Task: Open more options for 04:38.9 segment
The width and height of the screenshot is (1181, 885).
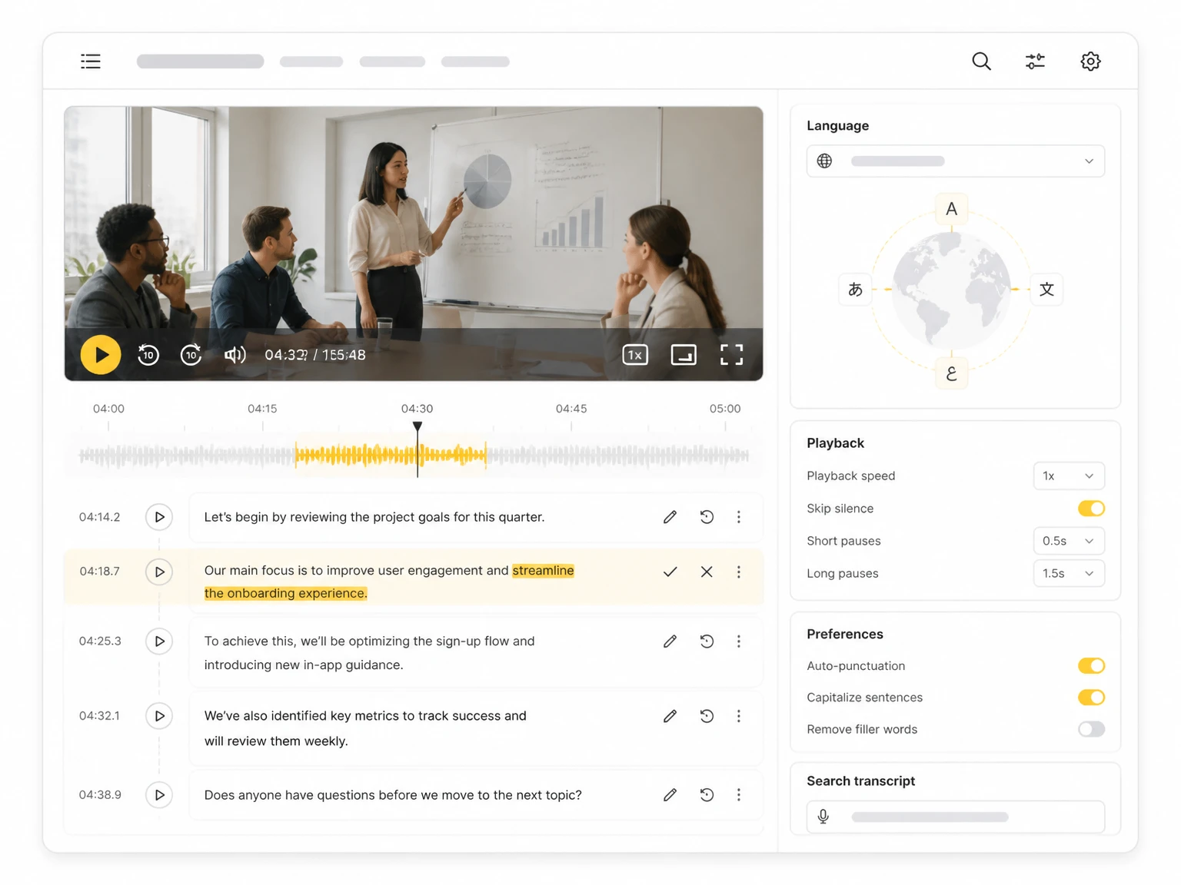Action: coord(739,795)
